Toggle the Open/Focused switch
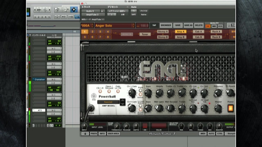Screen dimensions: 262x147 tap(109, 91)
